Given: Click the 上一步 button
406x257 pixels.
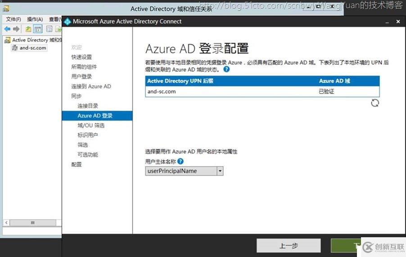Looking at the screenshot, I should coord(289,246).
